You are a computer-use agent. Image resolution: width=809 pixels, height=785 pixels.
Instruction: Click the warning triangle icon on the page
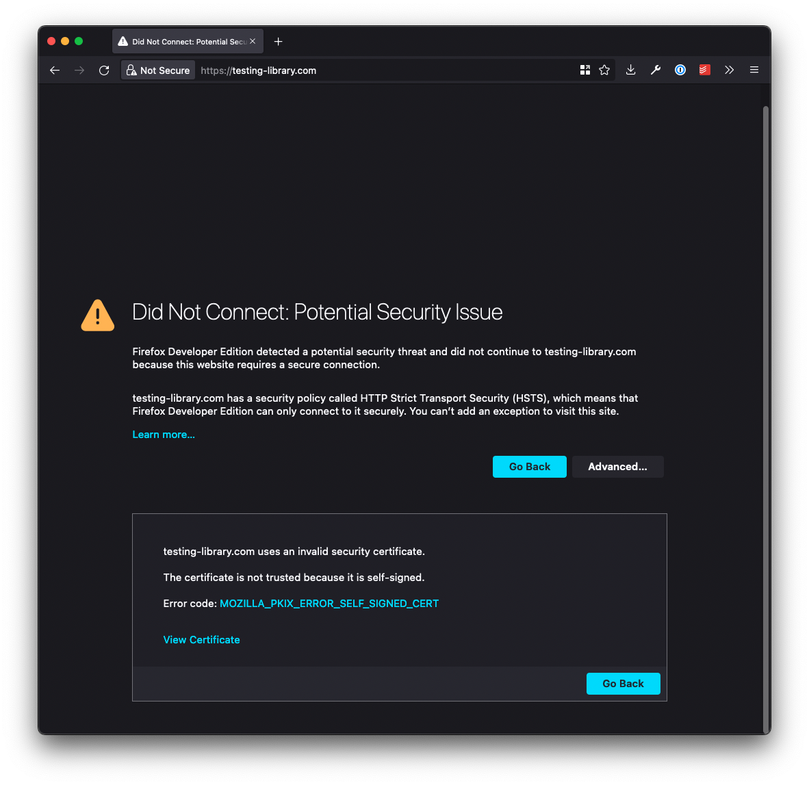(97, 315)
